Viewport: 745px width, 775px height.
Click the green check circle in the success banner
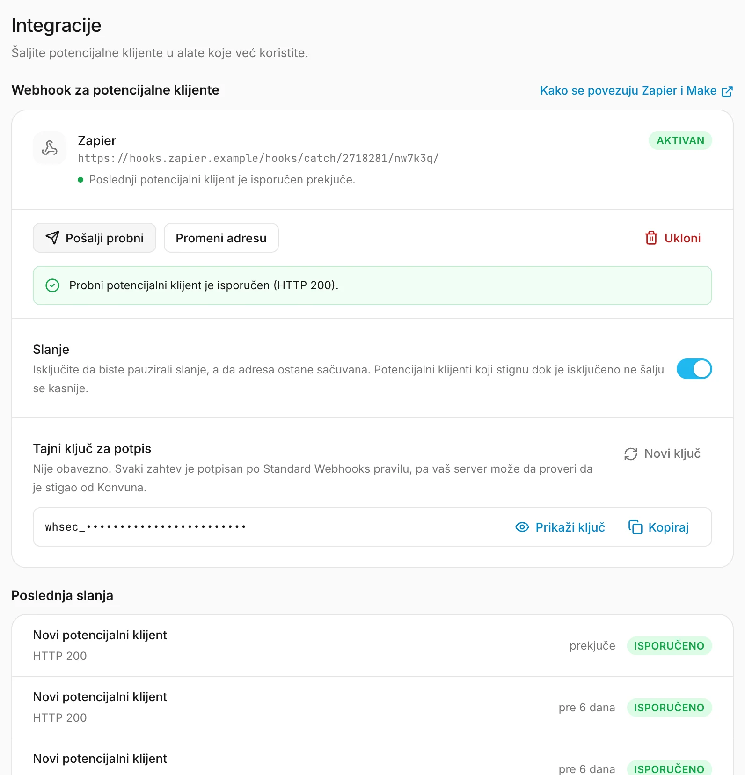(x=52, y=285)
